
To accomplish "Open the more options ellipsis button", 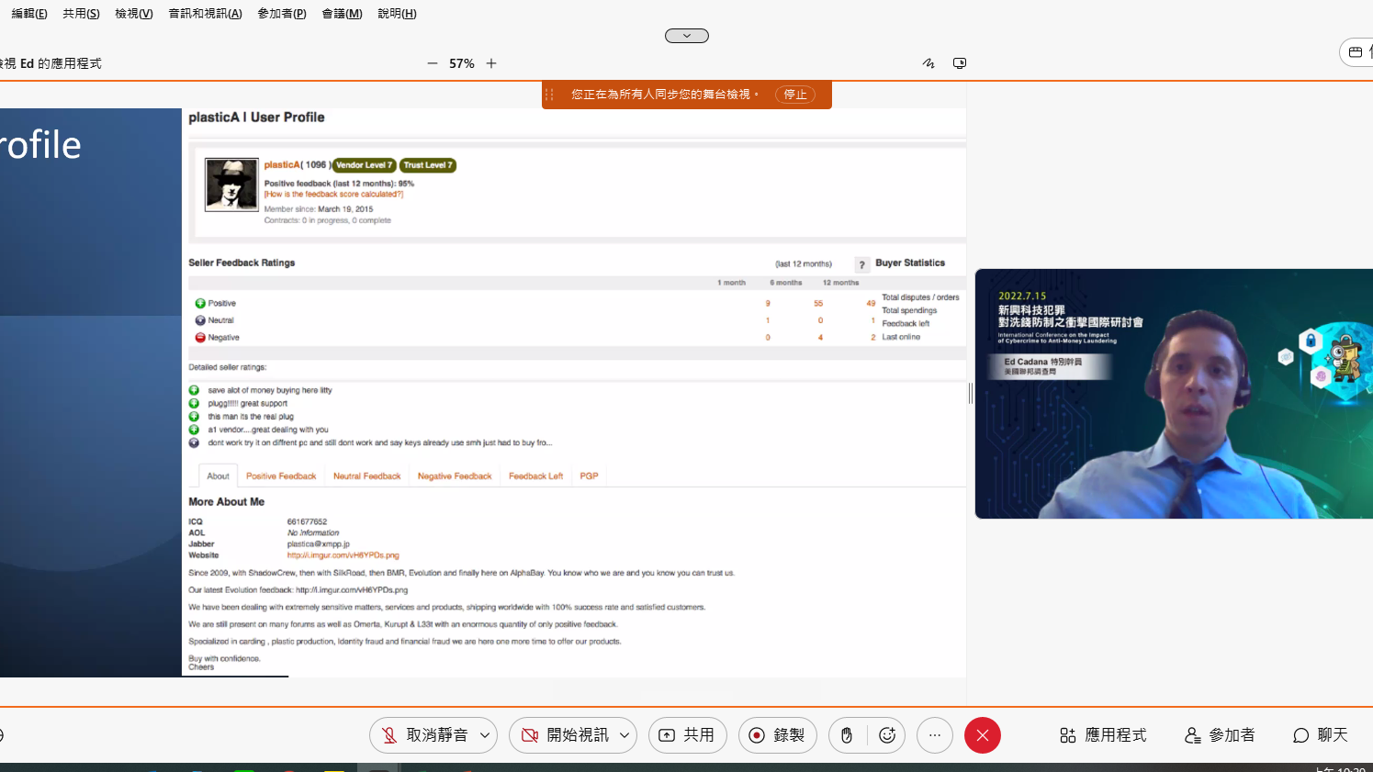I will coord(935,735).
